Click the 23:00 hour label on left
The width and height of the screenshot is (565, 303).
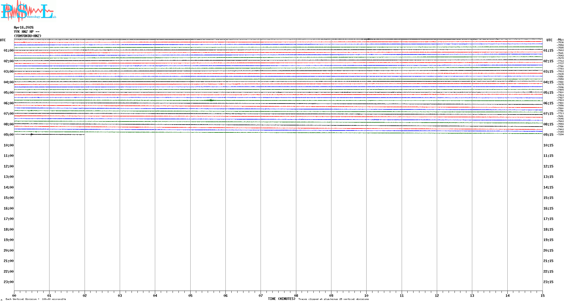pos(8,282)
